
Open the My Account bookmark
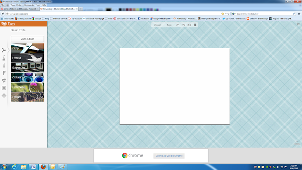coord(75,19)
